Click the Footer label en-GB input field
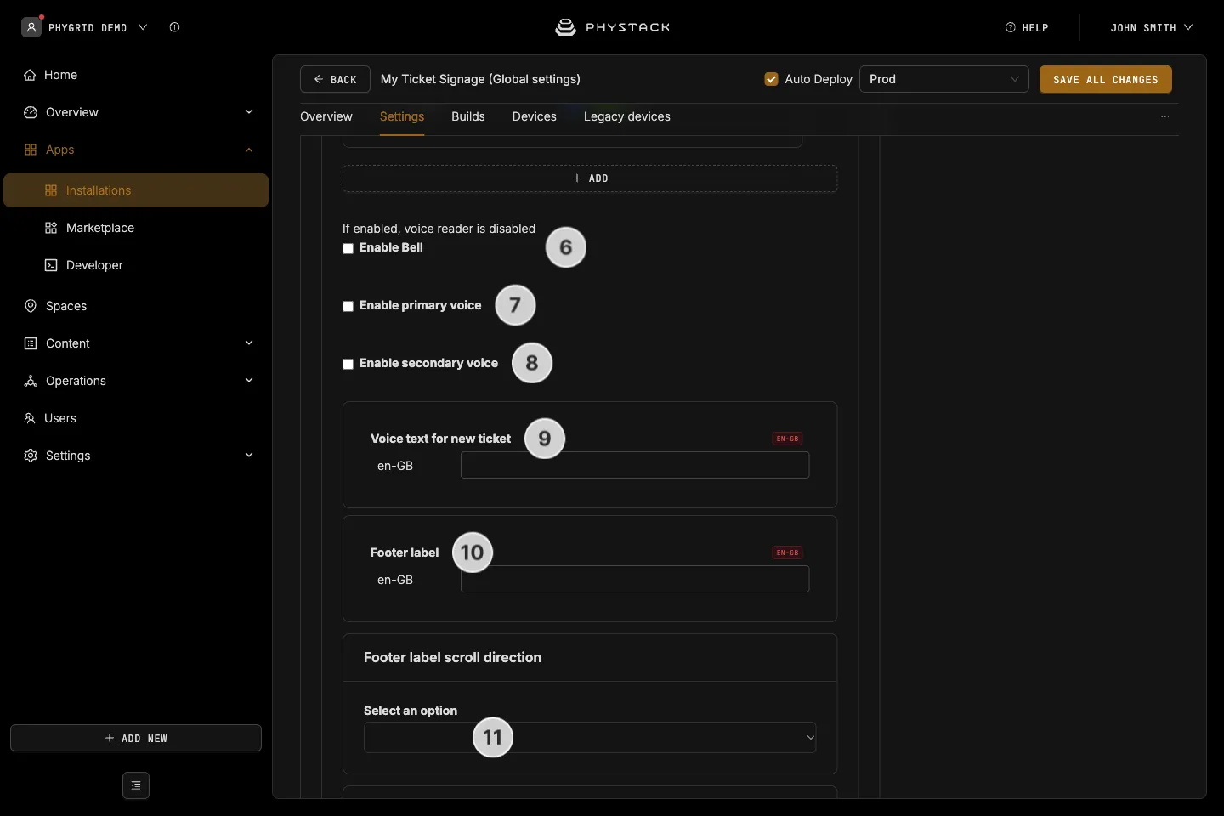Screen dimensions: 1224x816 click(x=635, y=579)
